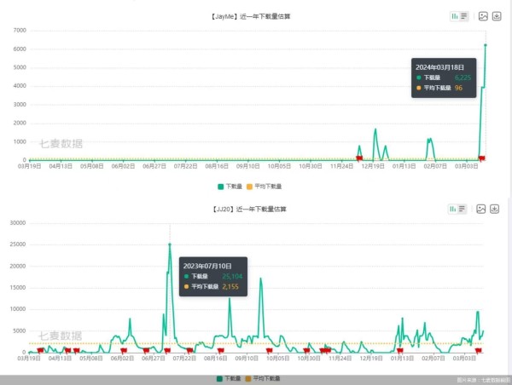The image size is (512, 385).
Task: Toggle 下载量 series in JayMe chart legend
Action: pos(230,187)
